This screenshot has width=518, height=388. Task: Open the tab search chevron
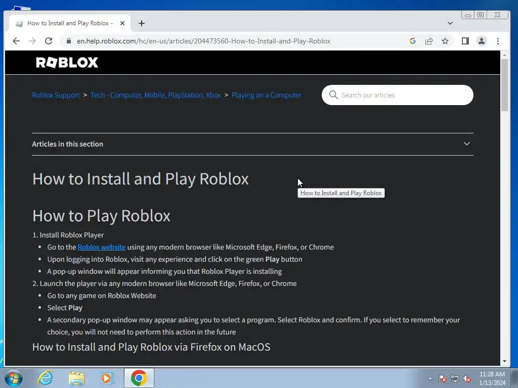(x=450, y=23)
